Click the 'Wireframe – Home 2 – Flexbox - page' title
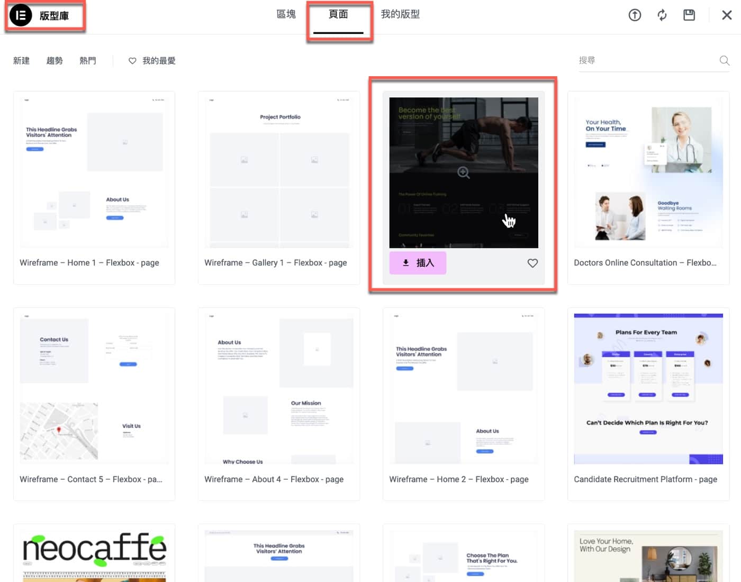 point(459,479)
